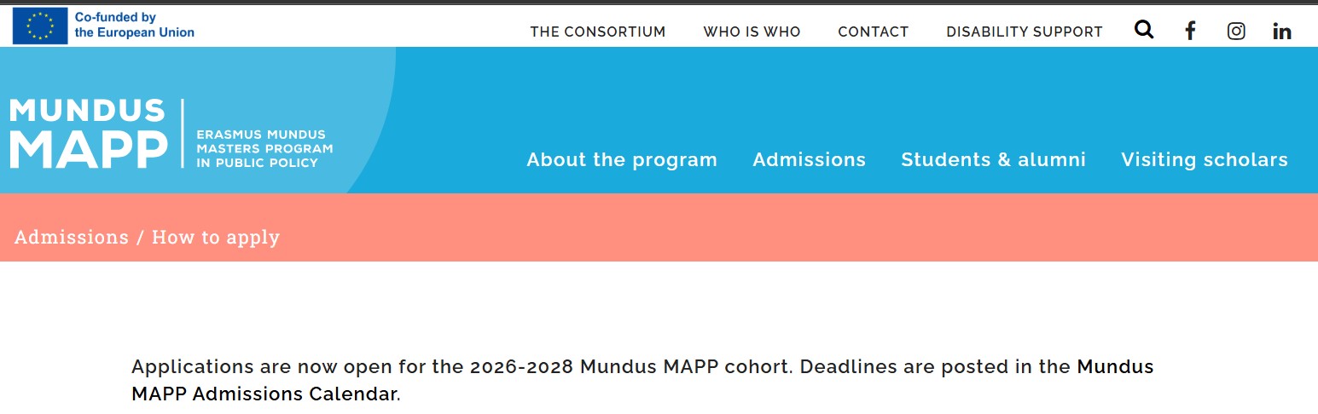Expand the About the program menu

pyautogui.click(x=621, y=159)
